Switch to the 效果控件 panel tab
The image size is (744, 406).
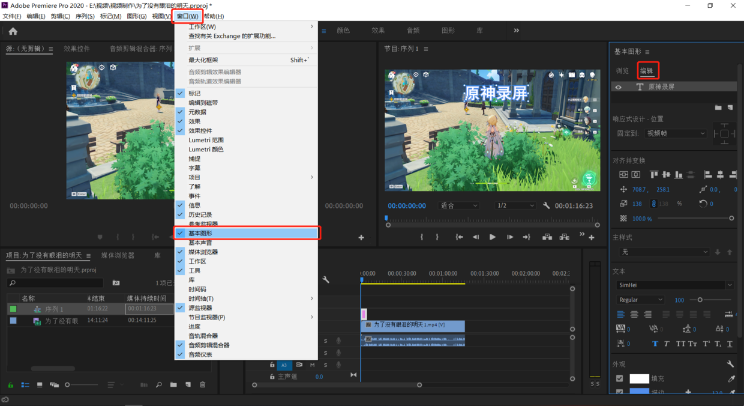77,49
